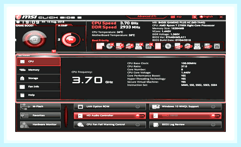The width and height of the screenshot is (241, 147).
Task: Enable CPU Fan Fail Warning Control
Action: [x=110, y=125]
